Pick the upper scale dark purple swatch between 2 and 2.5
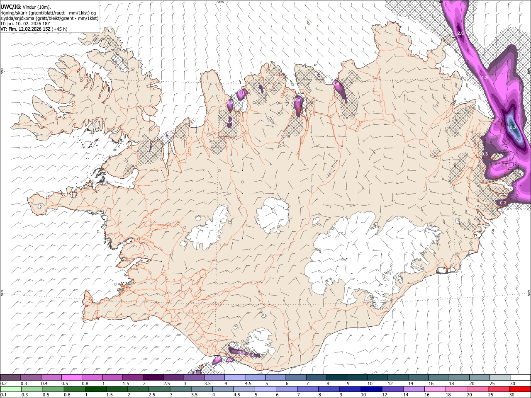 153,378
